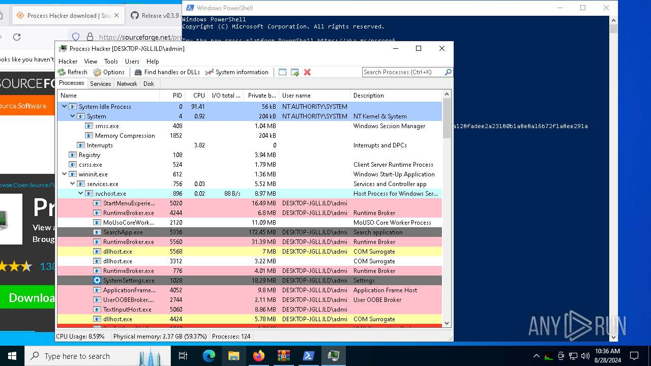Screen dimensions: 651x366
Task: Select RuntimeBroker.exe with PID 4244
Action: coord(250,213)
